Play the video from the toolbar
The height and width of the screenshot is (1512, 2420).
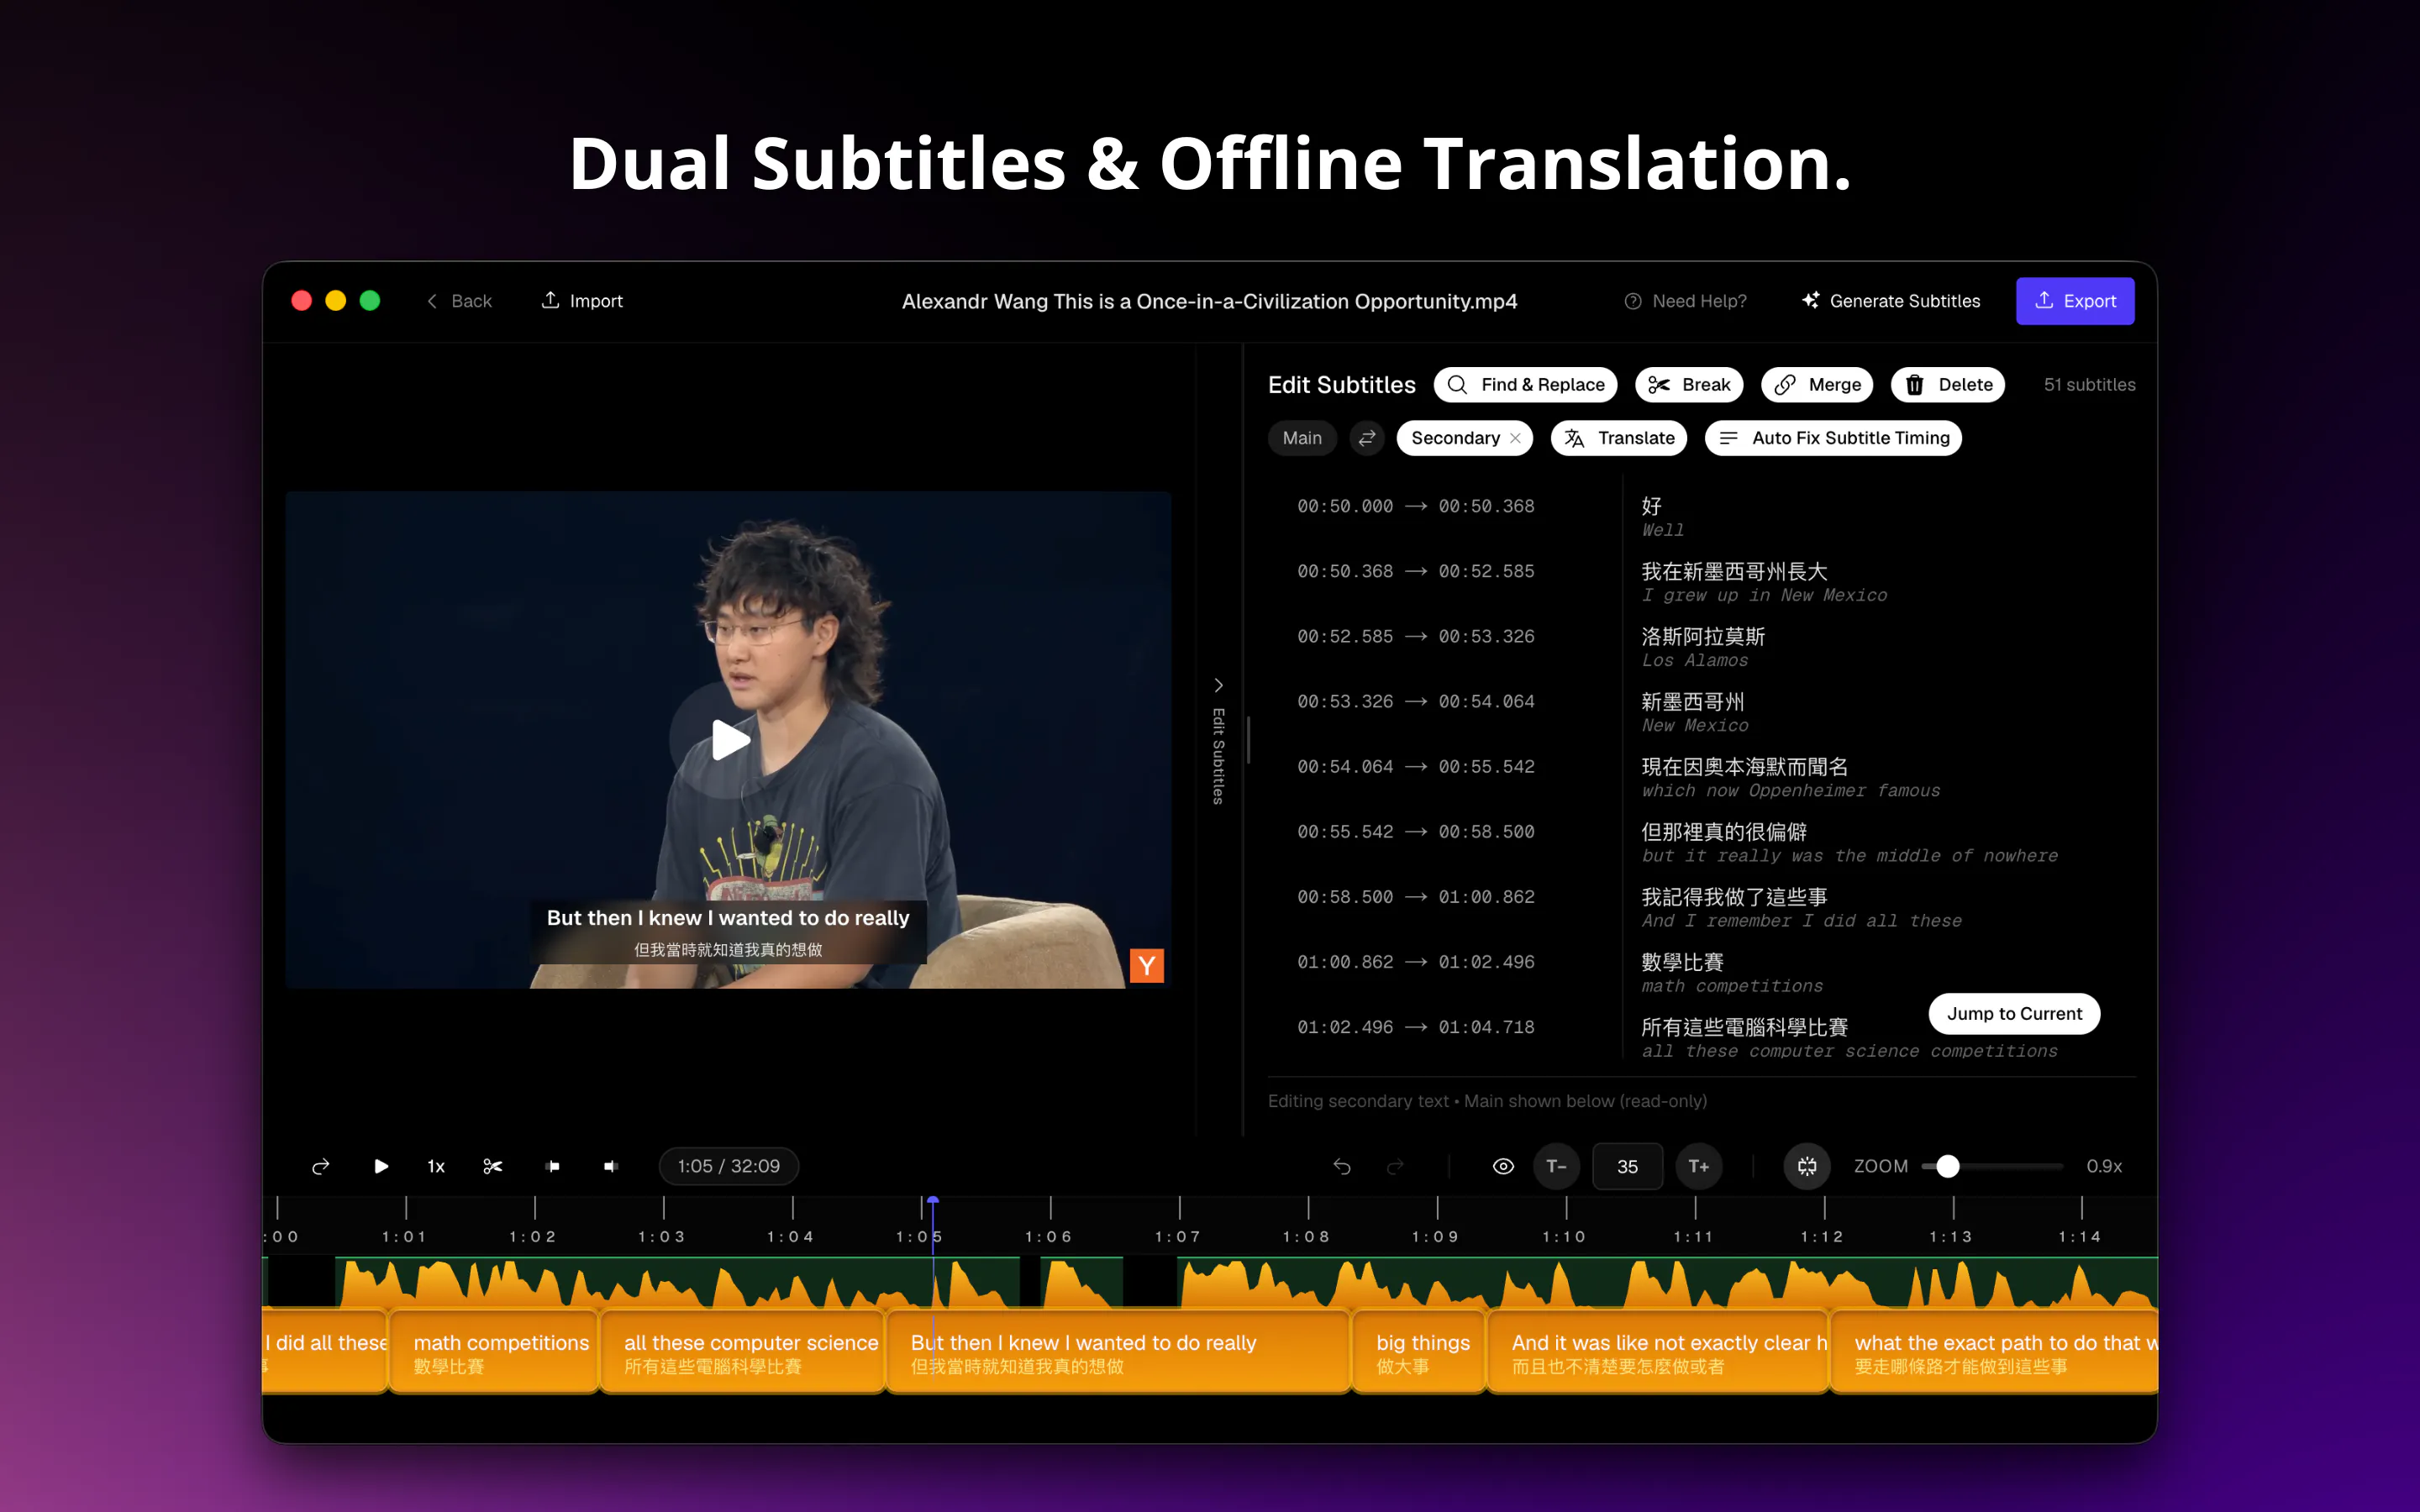pyautogui.click(x=381, y=1166)
